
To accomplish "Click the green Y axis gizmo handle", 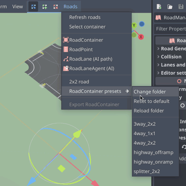I will tap(134, 25).
